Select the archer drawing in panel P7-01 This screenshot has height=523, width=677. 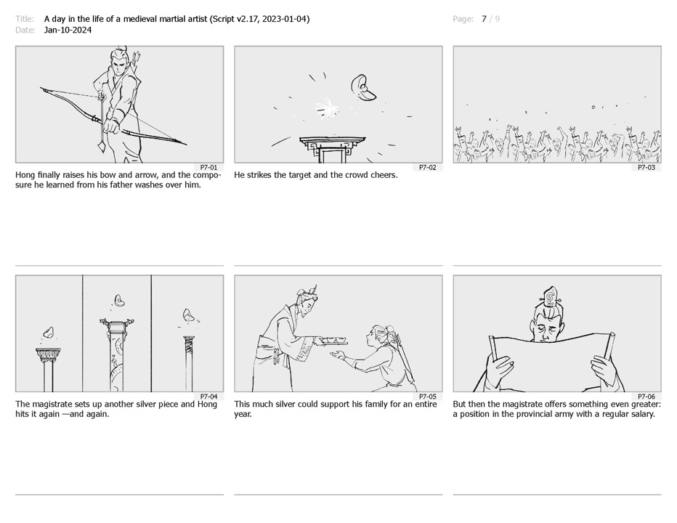120,105
